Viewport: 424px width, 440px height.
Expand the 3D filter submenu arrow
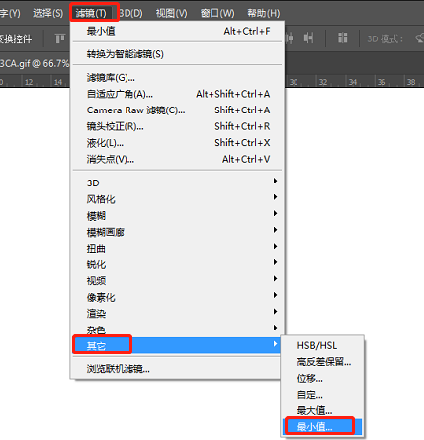[x=275, y=181]
